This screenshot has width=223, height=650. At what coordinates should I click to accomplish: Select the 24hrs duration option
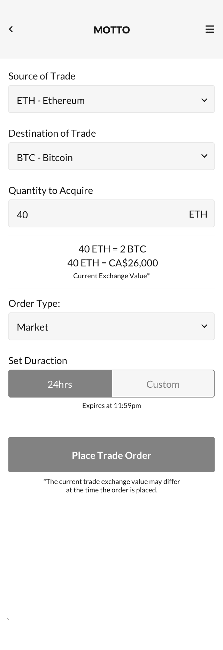pyautogui.click(x=60, y=384)
